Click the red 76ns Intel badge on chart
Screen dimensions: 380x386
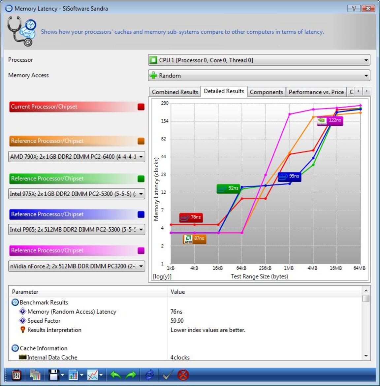191,217
